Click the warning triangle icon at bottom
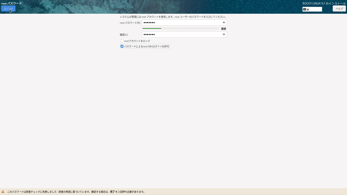347x195 pixels. pyautogui.click(x=3, y=192)
